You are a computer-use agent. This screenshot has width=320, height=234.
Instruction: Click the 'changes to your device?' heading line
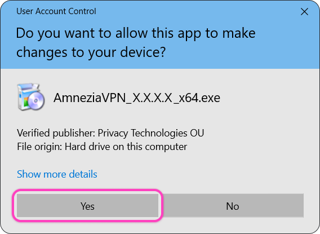91,52
